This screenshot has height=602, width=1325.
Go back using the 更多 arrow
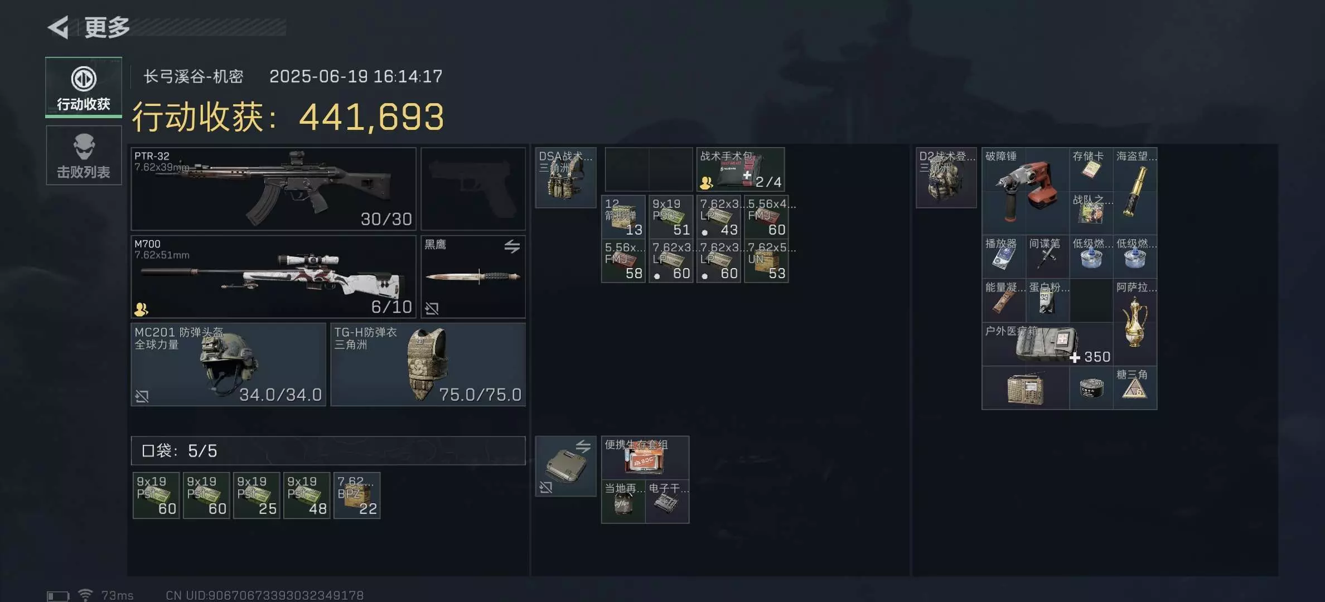point(59,27)
